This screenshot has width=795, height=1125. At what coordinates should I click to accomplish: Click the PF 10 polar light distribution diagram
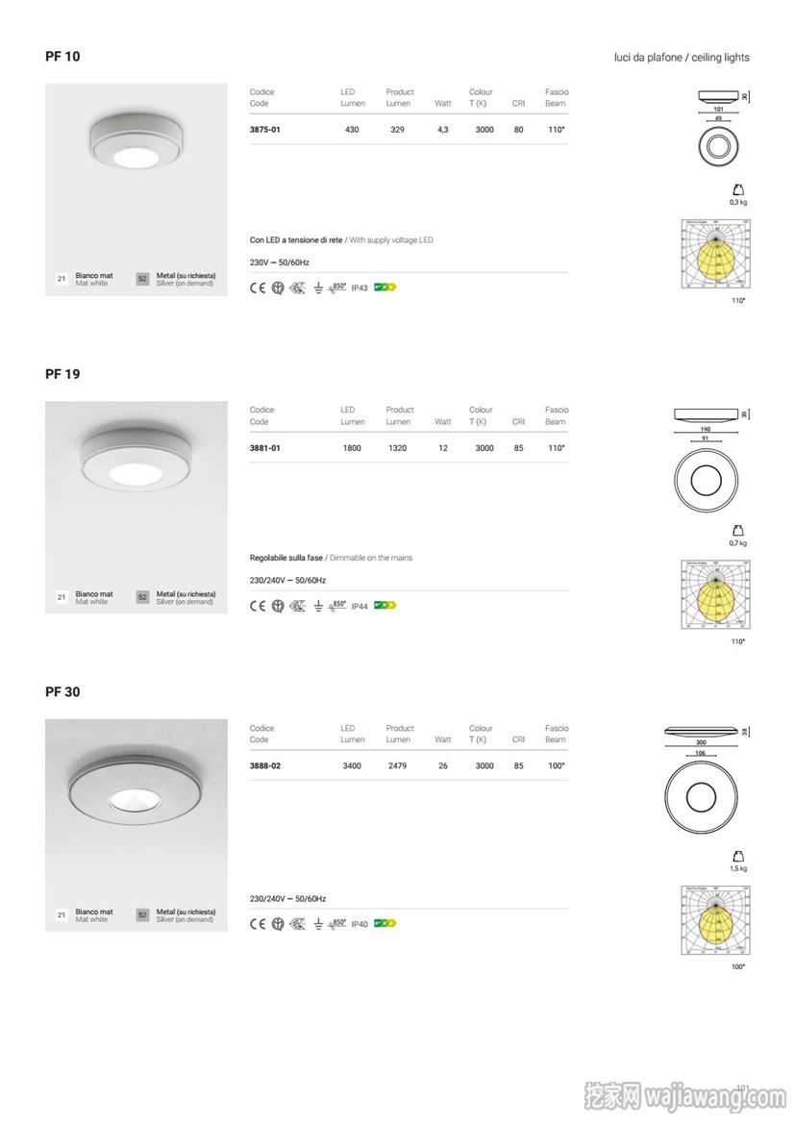[x=714, y=254]
